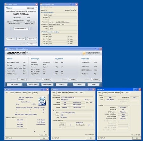Image resolution: width=143 pixels, height=141 pixels.
Task: Click the Core Temp title bar icon
Action: click(41, 4)
